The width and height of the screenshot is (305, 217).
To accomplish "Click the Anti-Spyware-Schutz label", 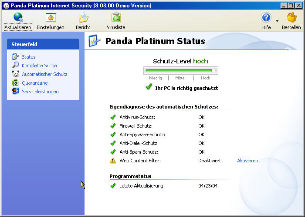I will pos(142,135).
